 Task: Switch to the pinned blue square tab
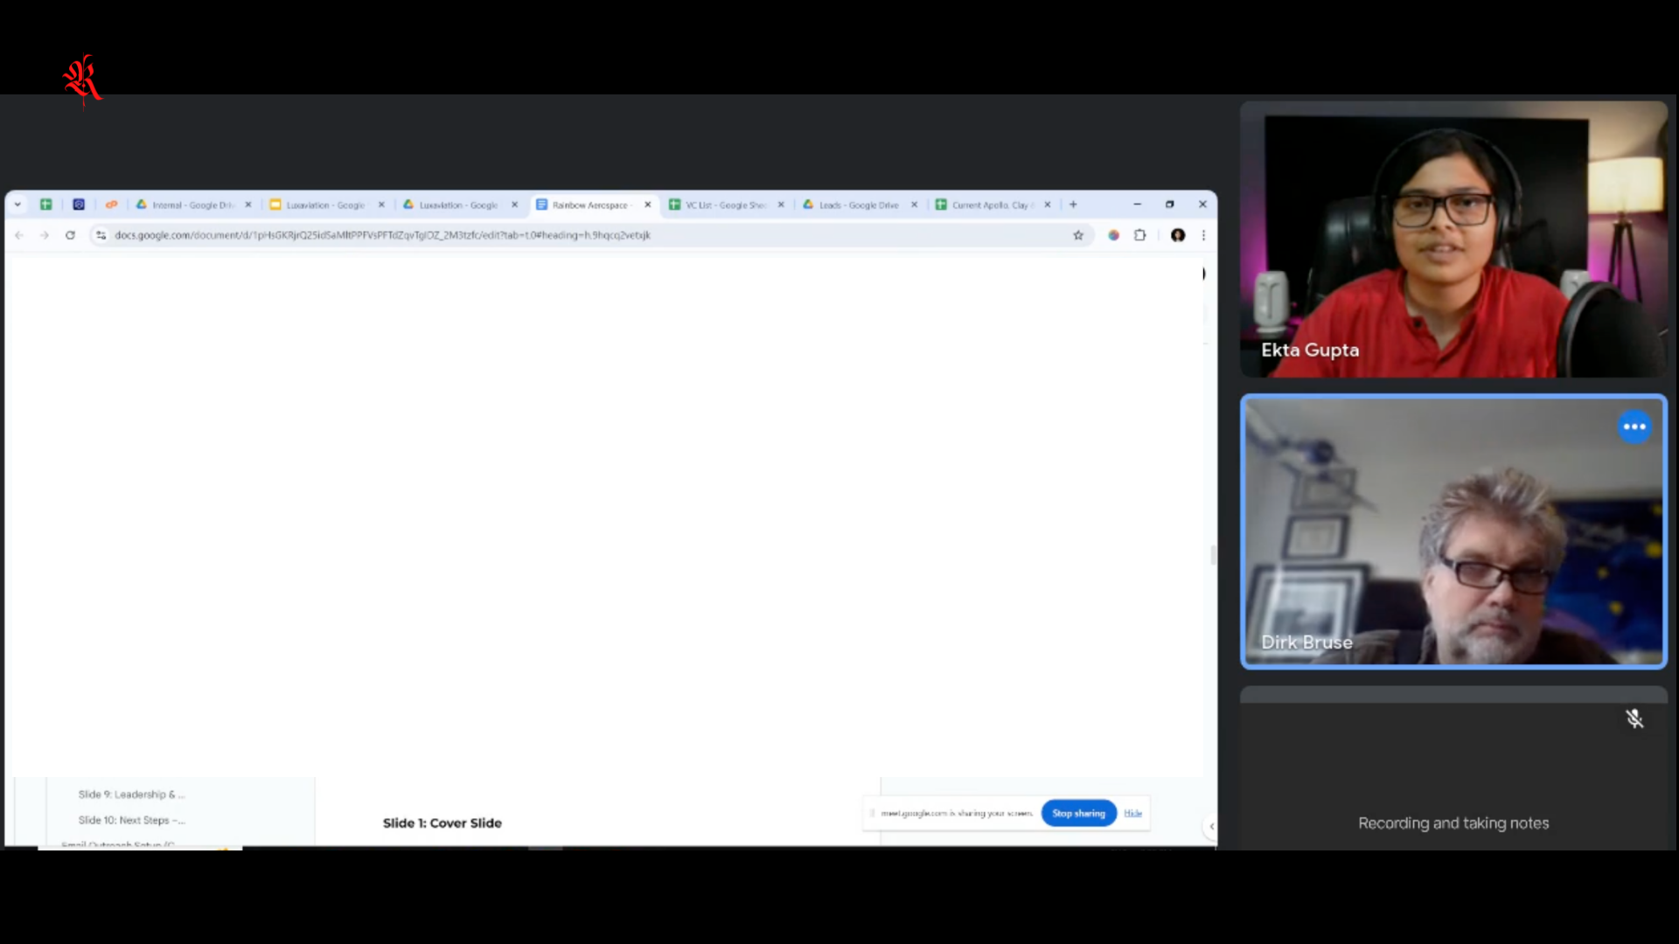point(79,205)
